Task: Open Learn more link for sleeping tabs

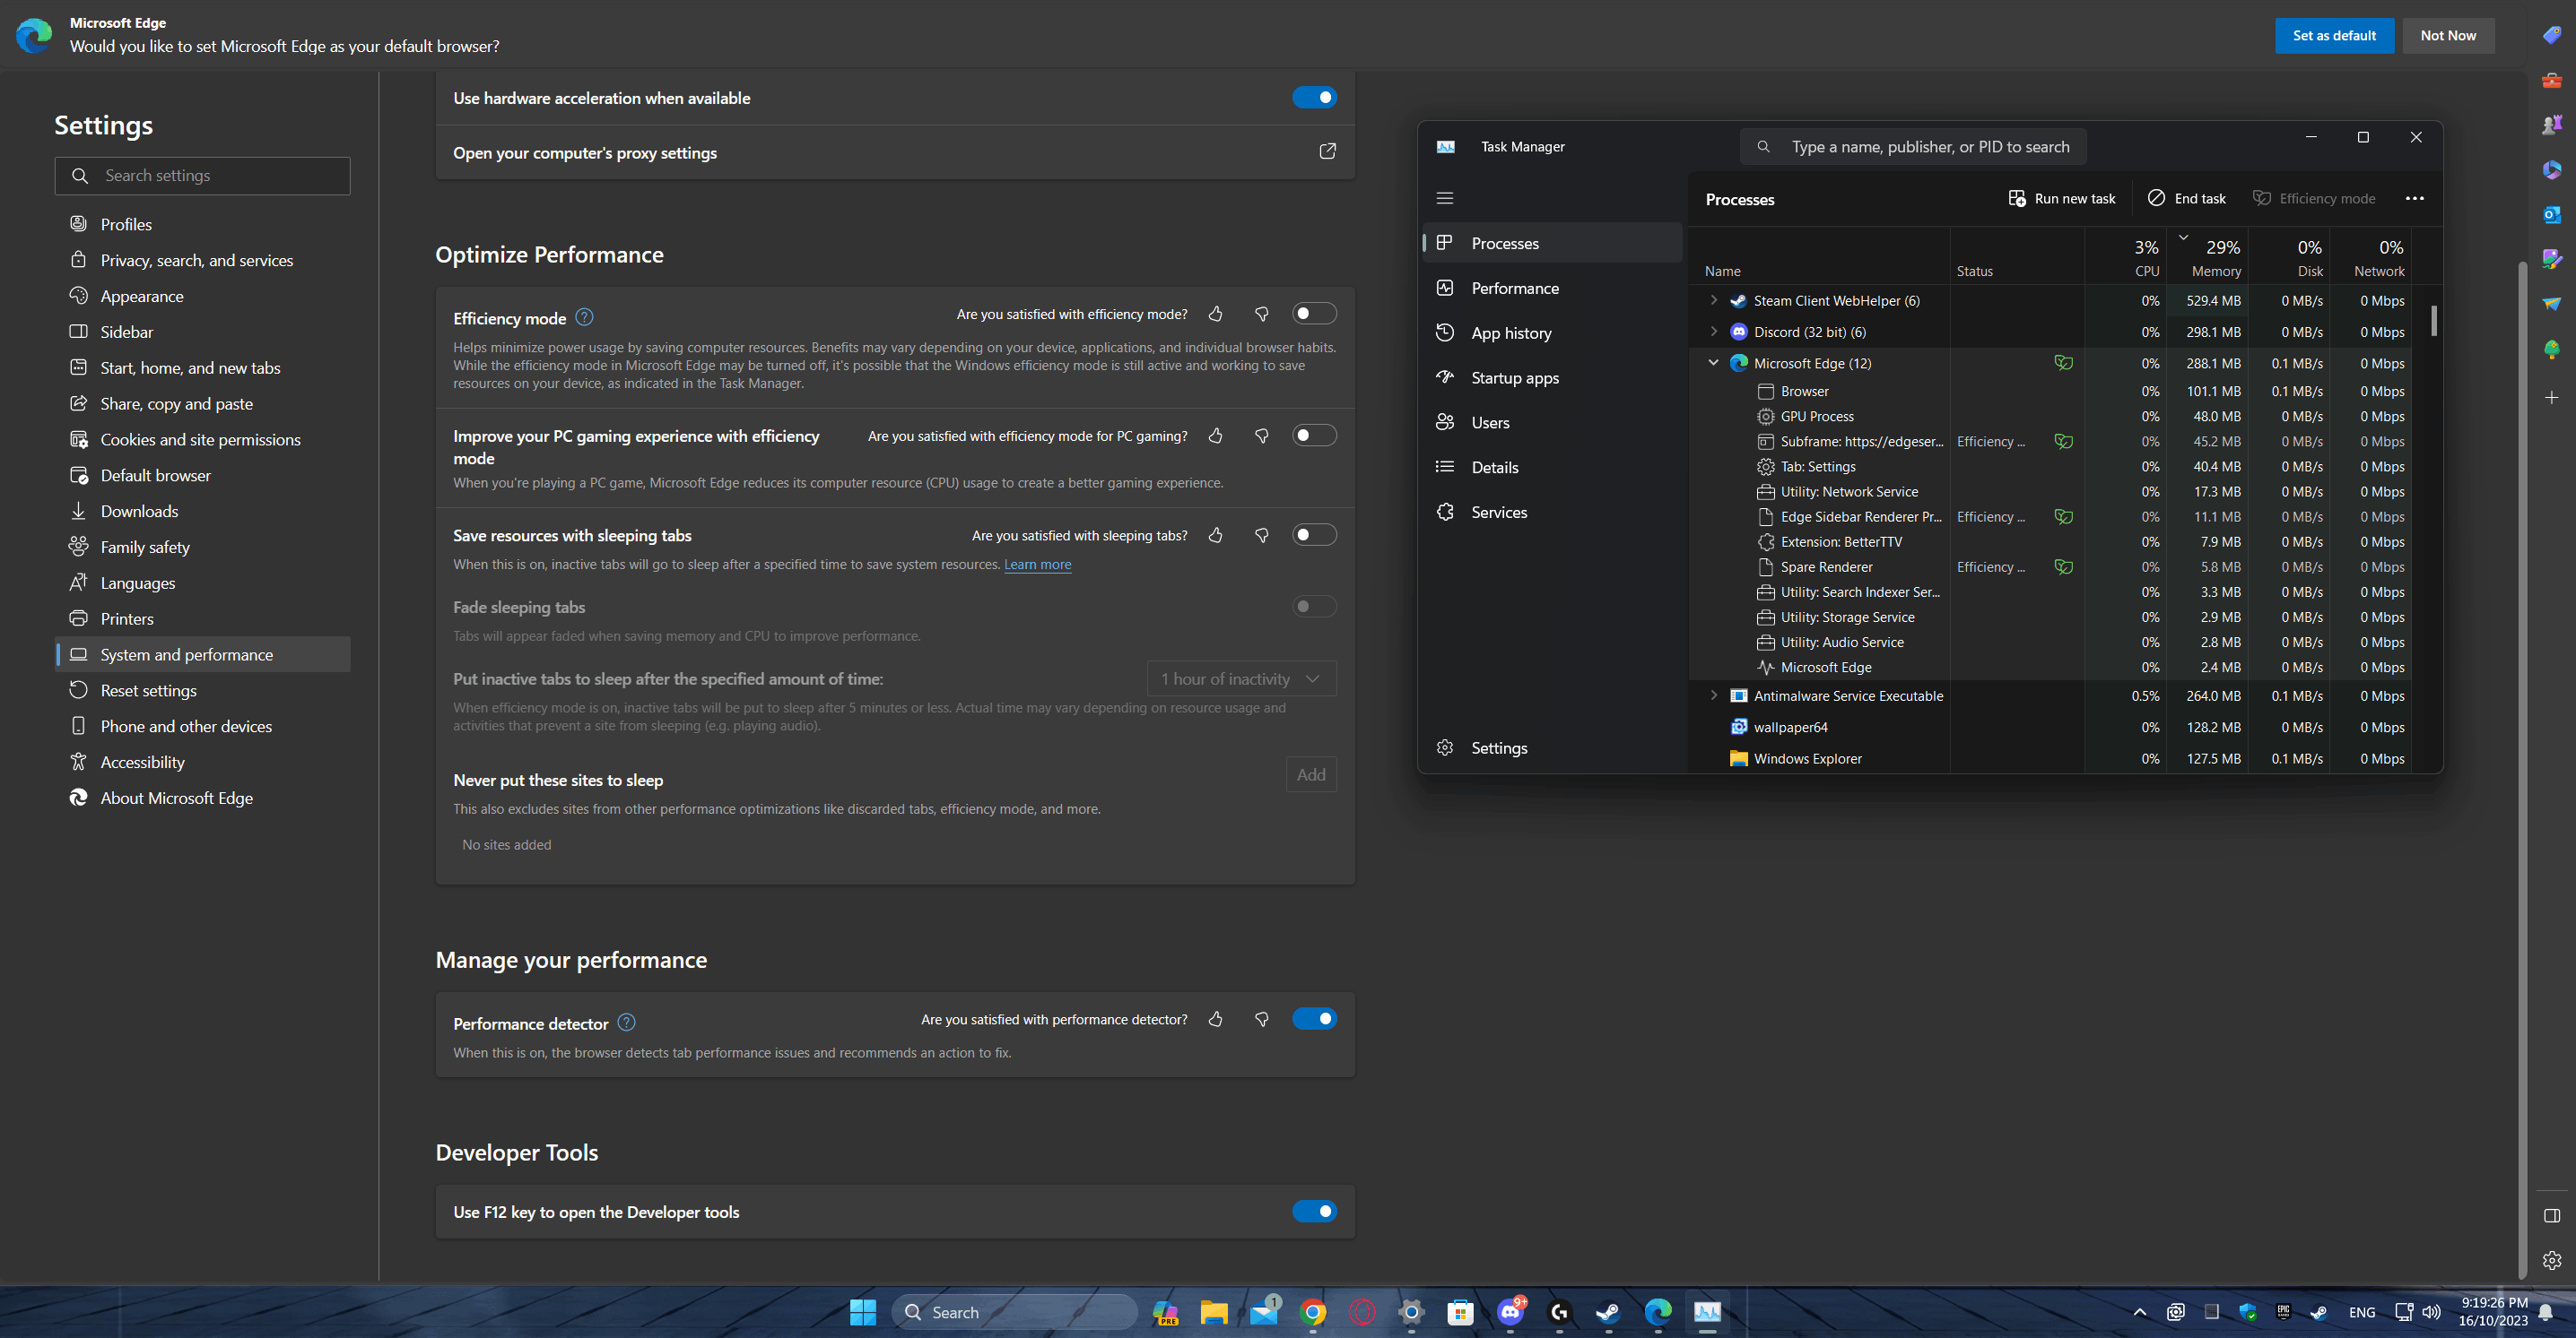Action: [x=1037, y=565]
